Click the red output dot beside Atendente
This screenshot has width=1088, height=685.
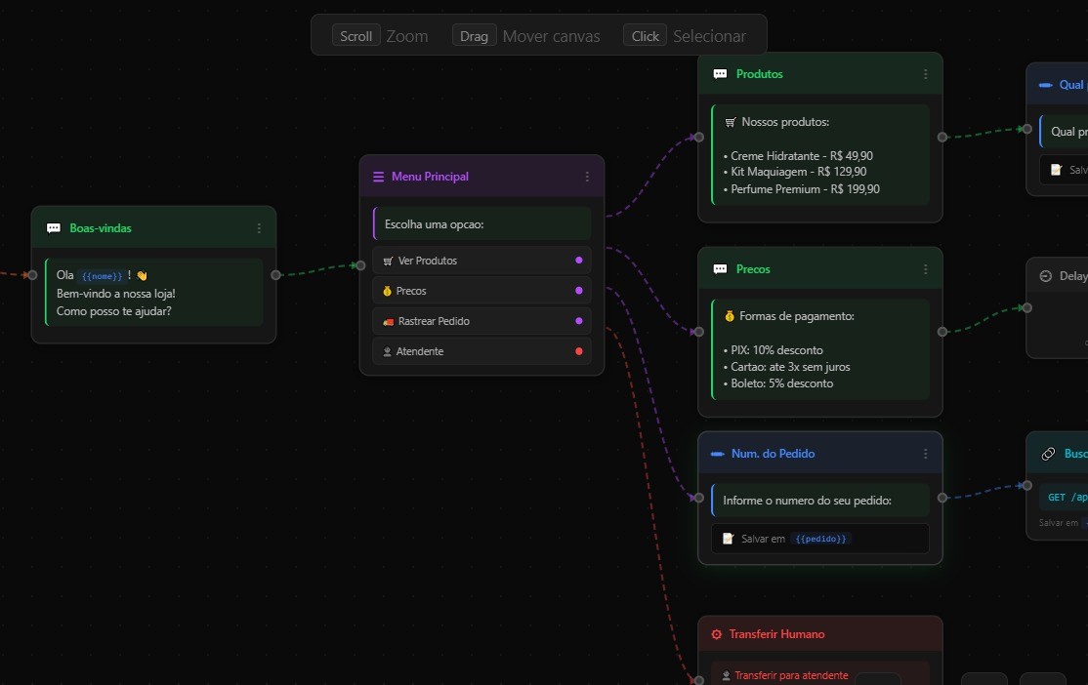click(579, 351)
